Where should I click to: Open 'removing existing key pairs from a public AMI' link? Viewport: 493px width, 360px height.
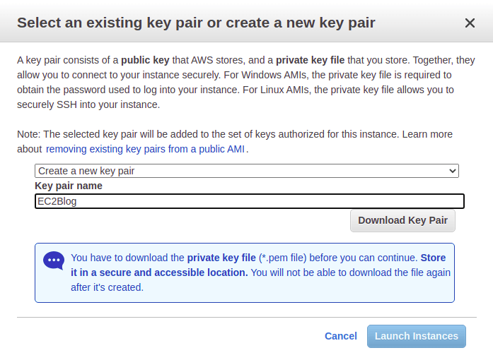click(x=146, y=149)
